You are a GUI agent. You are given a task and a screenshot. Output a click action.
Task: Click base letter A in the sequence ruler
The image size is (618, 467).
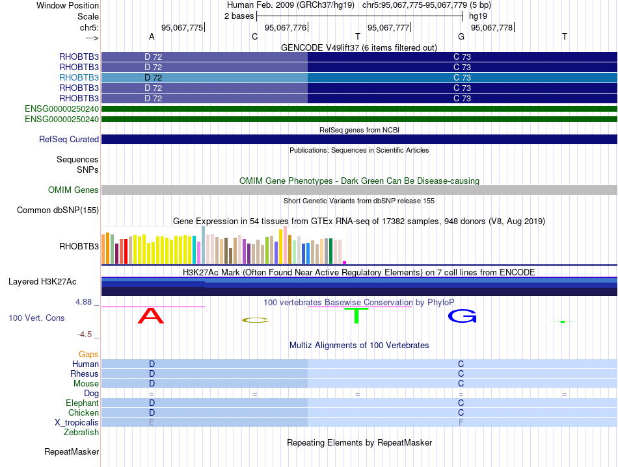click(152, 36)
